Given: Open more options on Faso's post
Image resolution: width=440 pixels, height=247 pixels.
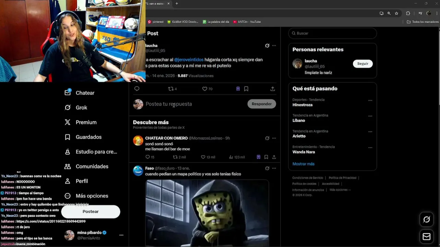Looking at the screenshot, I should pyautogui.click(x=274, y=168).
